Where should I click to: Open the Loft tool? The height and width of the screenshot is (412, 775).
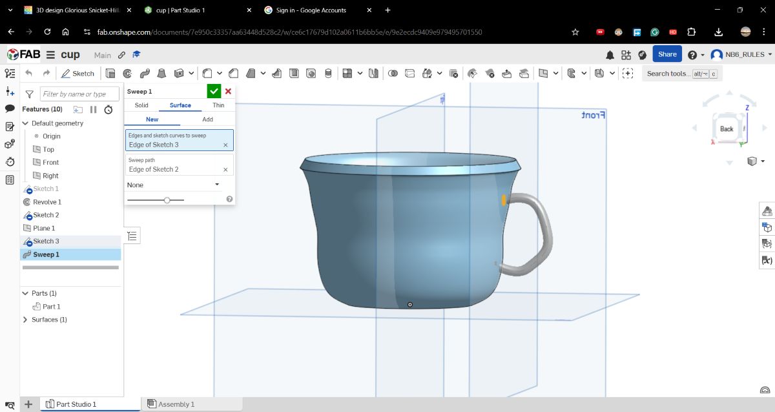(161, 73)
